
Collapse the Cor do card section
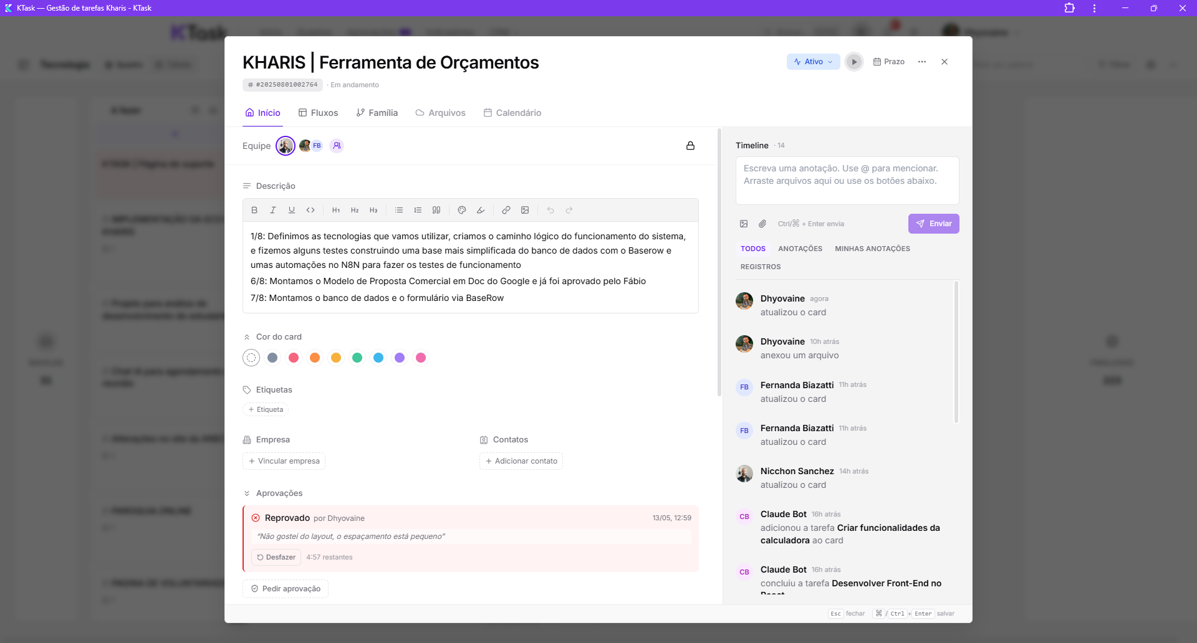click(x=247, y=337)
